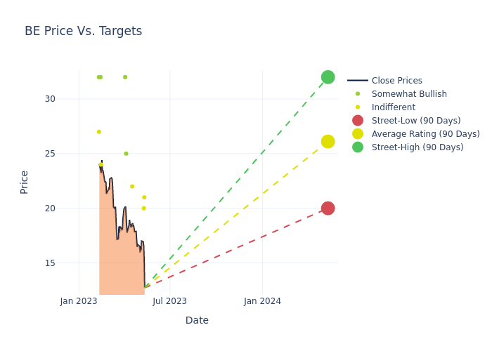Toggle Indifferent series in legend
The height and width of the screenshot is (351, 492).
(393, 107)
